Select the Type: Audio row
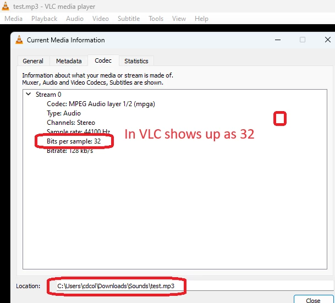 (64, 113)
